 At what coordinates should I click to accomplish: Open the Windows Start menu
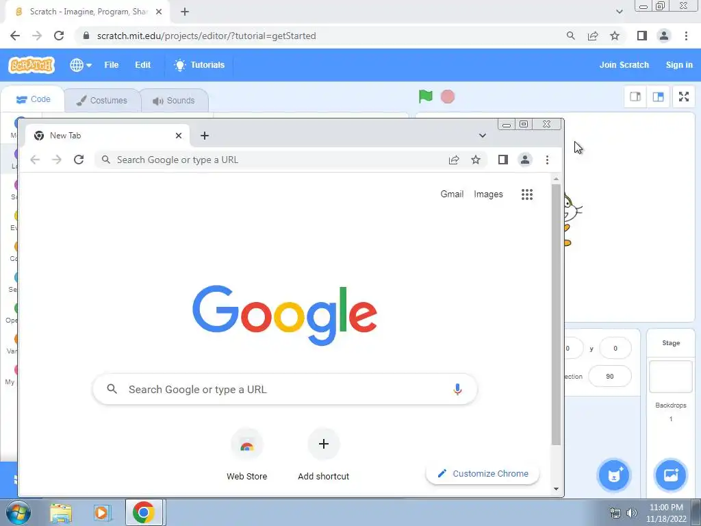[x=18, y=512]
